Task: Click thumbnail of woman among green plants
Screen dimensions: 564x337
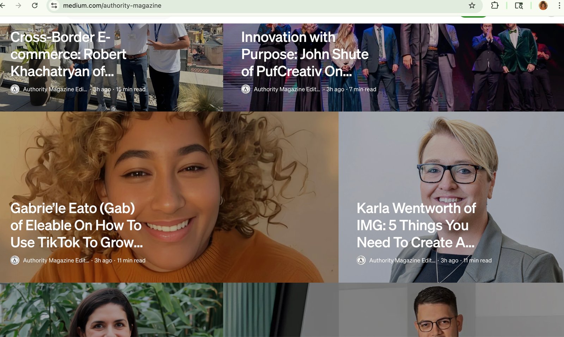Action: pyautogui.click(x=111, y=310)
